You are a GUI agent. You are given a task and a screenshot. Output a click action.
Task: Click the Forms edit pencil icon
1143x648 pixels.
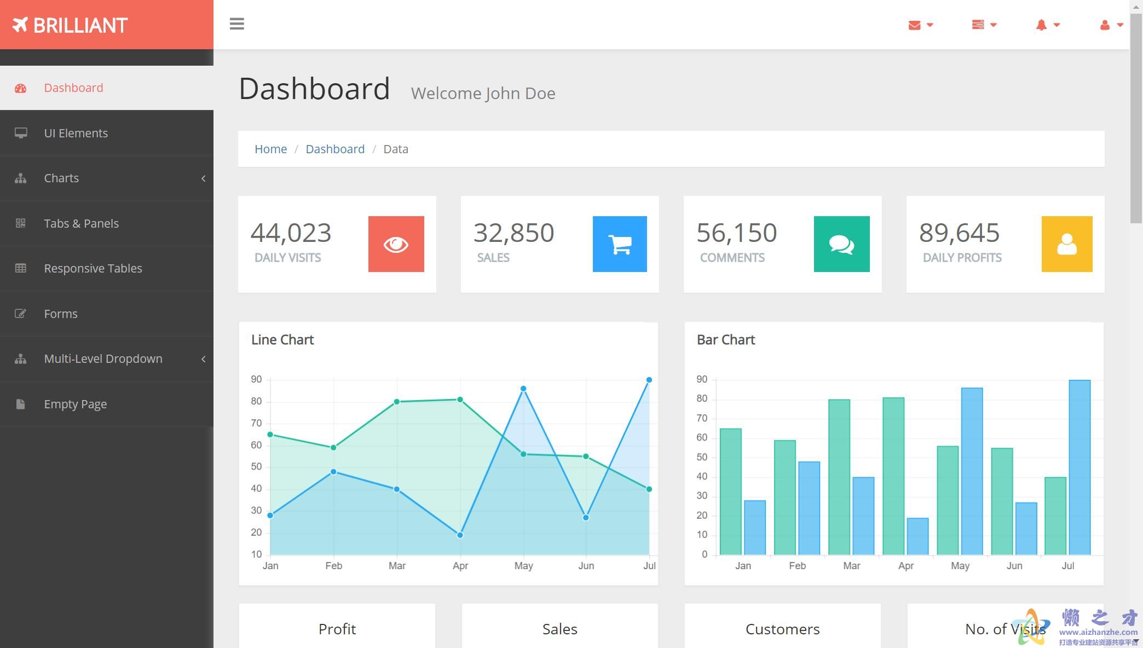pyautogui.click(x=21, y=314)
